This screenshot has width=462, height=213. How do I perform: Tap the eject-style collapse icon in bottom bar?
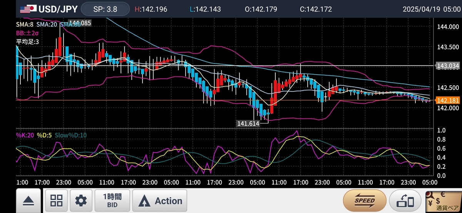28,200
